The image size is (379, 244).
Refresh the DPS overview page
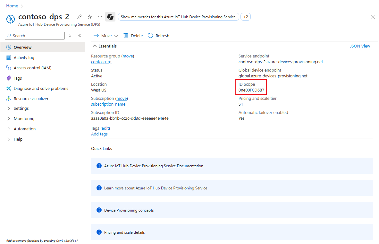pos(158,35)
